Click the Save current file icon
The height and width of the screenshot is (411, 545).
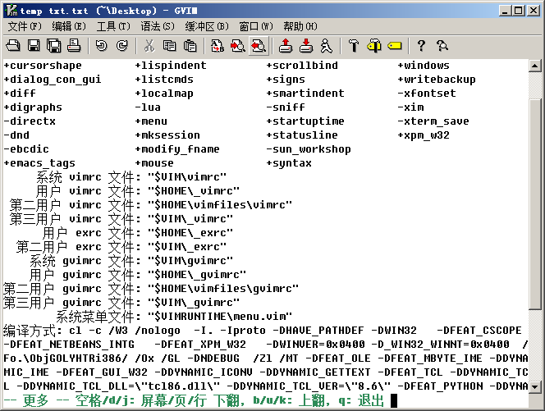34,46
